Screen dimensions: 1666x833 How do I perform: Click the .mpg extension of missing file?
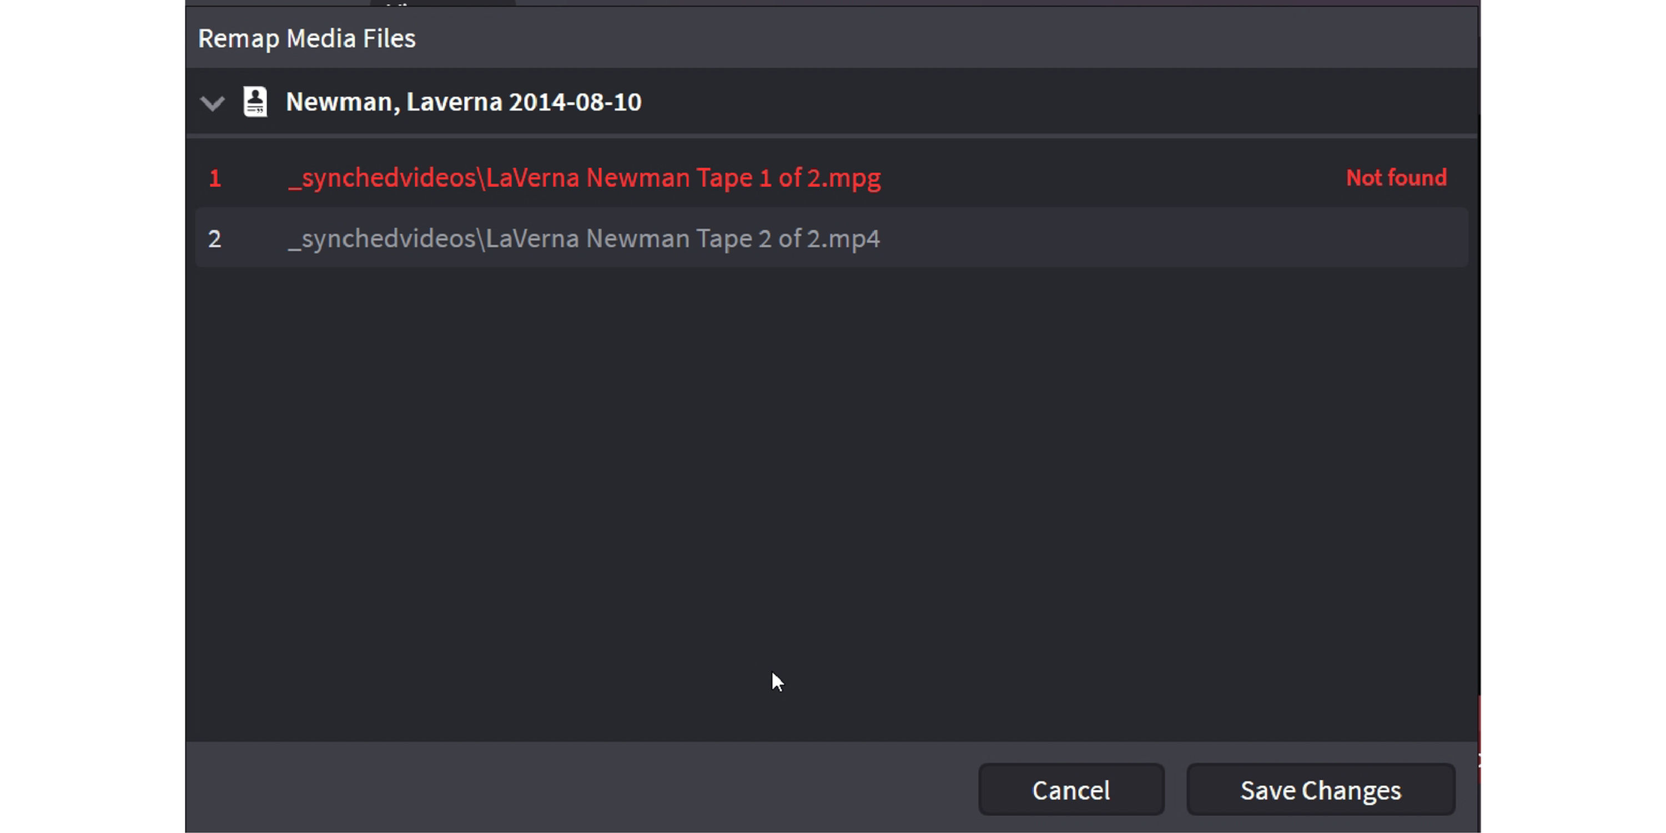[x=852, y=178]
